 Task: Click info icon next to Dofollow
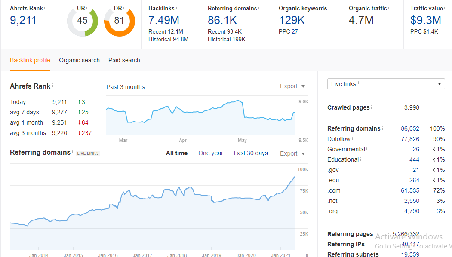point(352,139)
